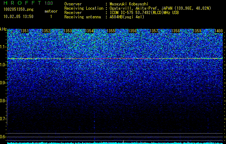Select the 1352 time label

46,31
